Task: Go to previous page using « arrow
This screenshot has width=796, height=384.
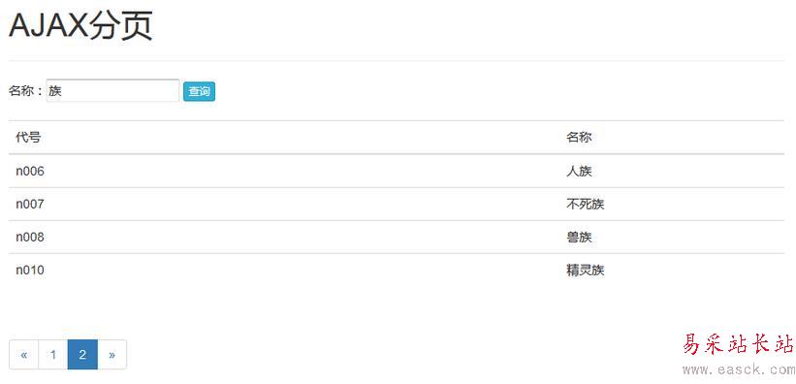Action: point(24,355)
